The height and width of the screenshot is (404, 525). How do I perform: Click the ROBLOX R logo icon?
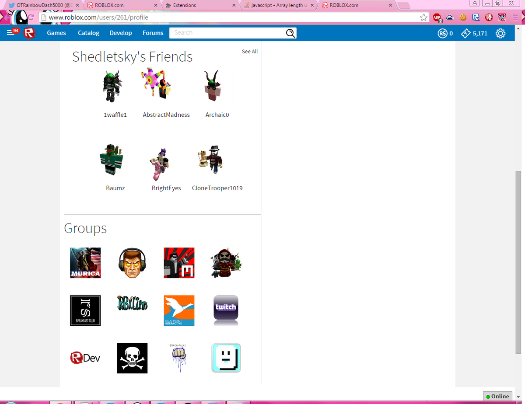click(x=29, y=33)
